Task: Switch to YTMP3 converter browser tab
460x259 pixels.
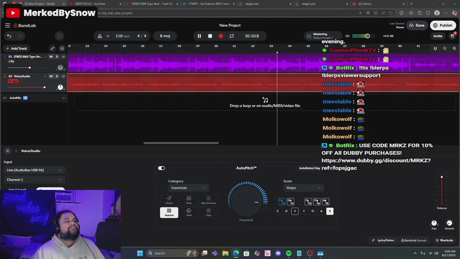Action: point(208,4)
